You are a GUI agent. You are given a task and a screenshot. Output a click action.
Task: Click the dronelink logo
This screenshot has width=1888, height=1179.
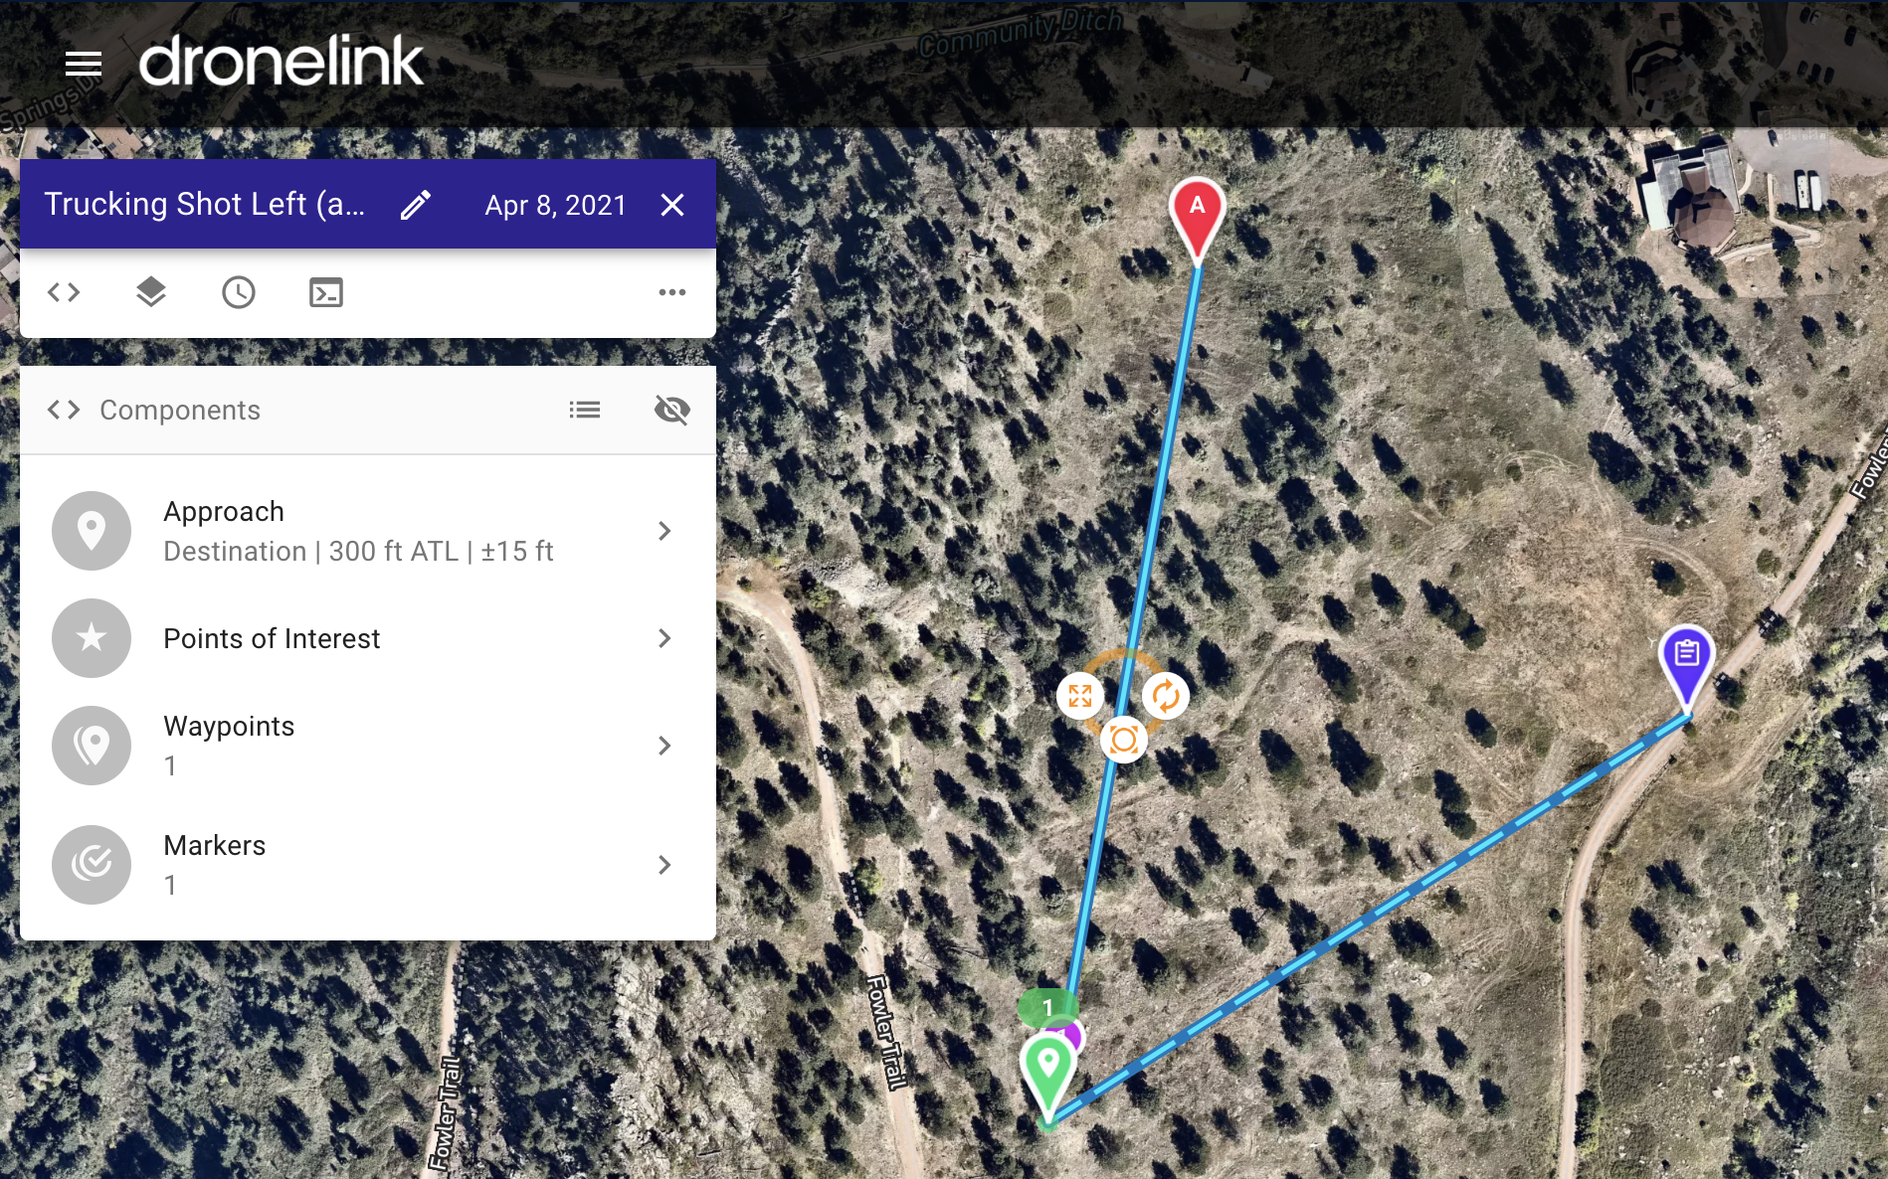[282, 62]
